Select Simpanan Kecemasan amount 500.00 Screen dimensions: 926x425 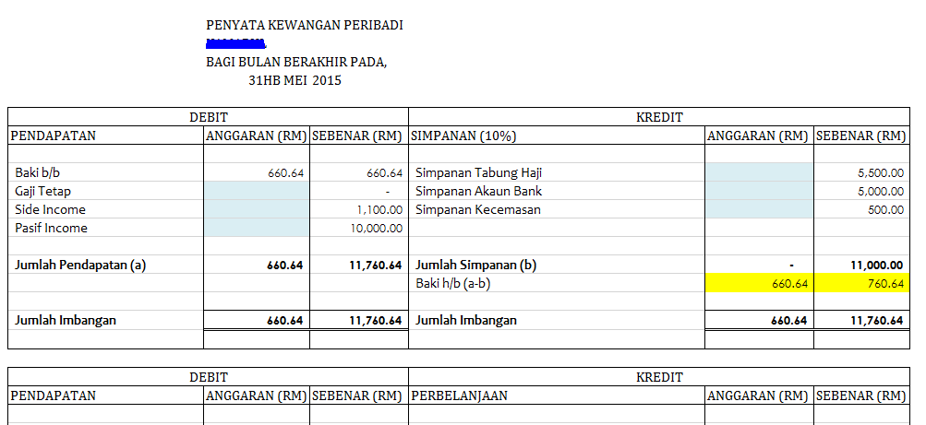click(x=886, y=210)
